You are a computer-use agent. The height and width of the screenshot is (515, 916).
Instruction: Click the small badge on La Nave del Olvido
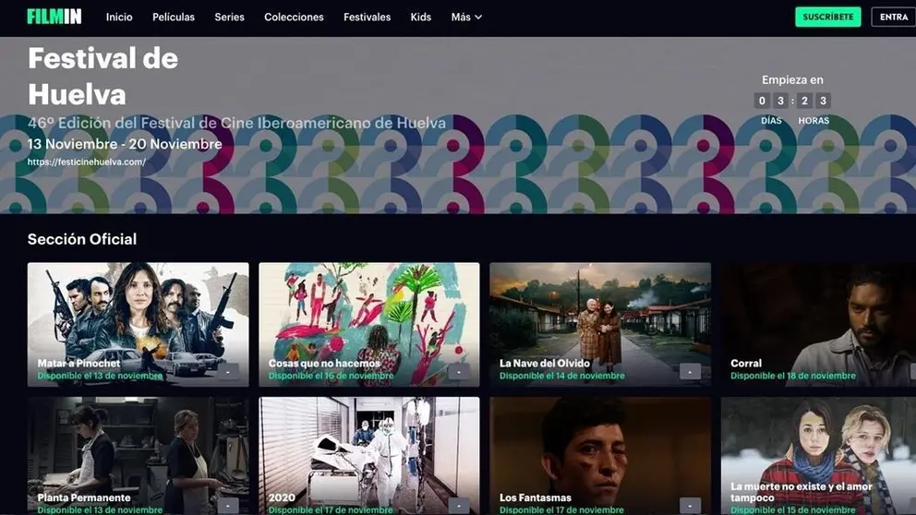click(x=690, y=372)
